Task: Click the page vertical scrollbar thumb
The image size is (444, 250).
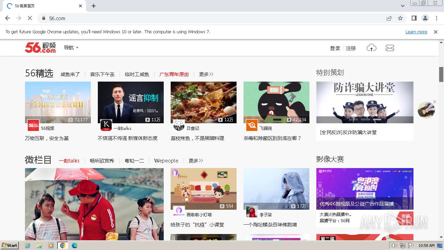Action: [x=441, y=74]
